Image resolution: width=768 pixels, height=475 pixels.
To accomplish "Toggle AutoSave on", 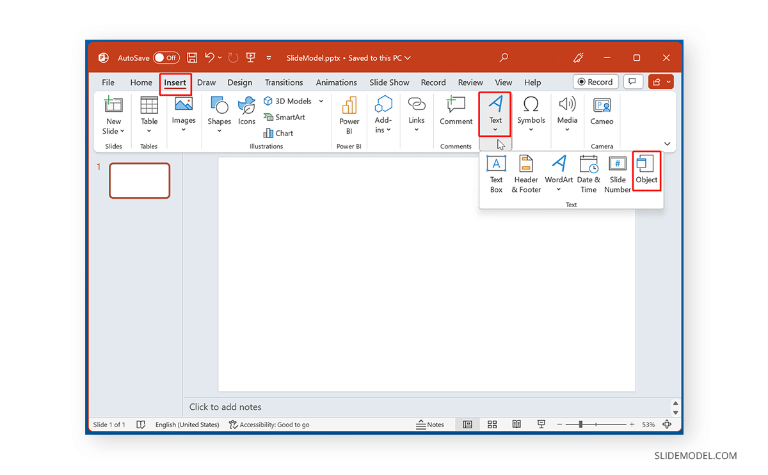I will 166,58.
